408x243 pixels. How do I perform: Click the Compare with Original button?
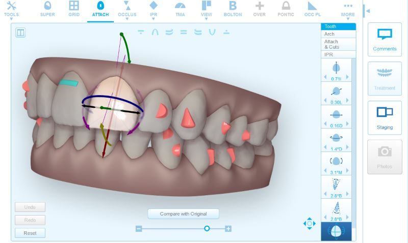point(184,214)
